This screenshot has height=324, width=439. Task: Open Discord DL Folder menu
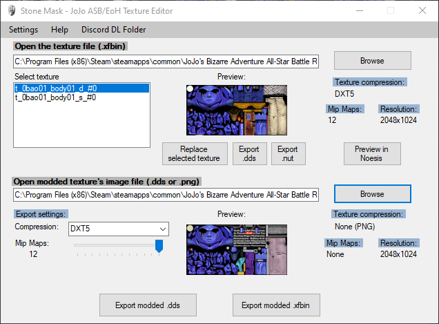(x=113, y=30)
